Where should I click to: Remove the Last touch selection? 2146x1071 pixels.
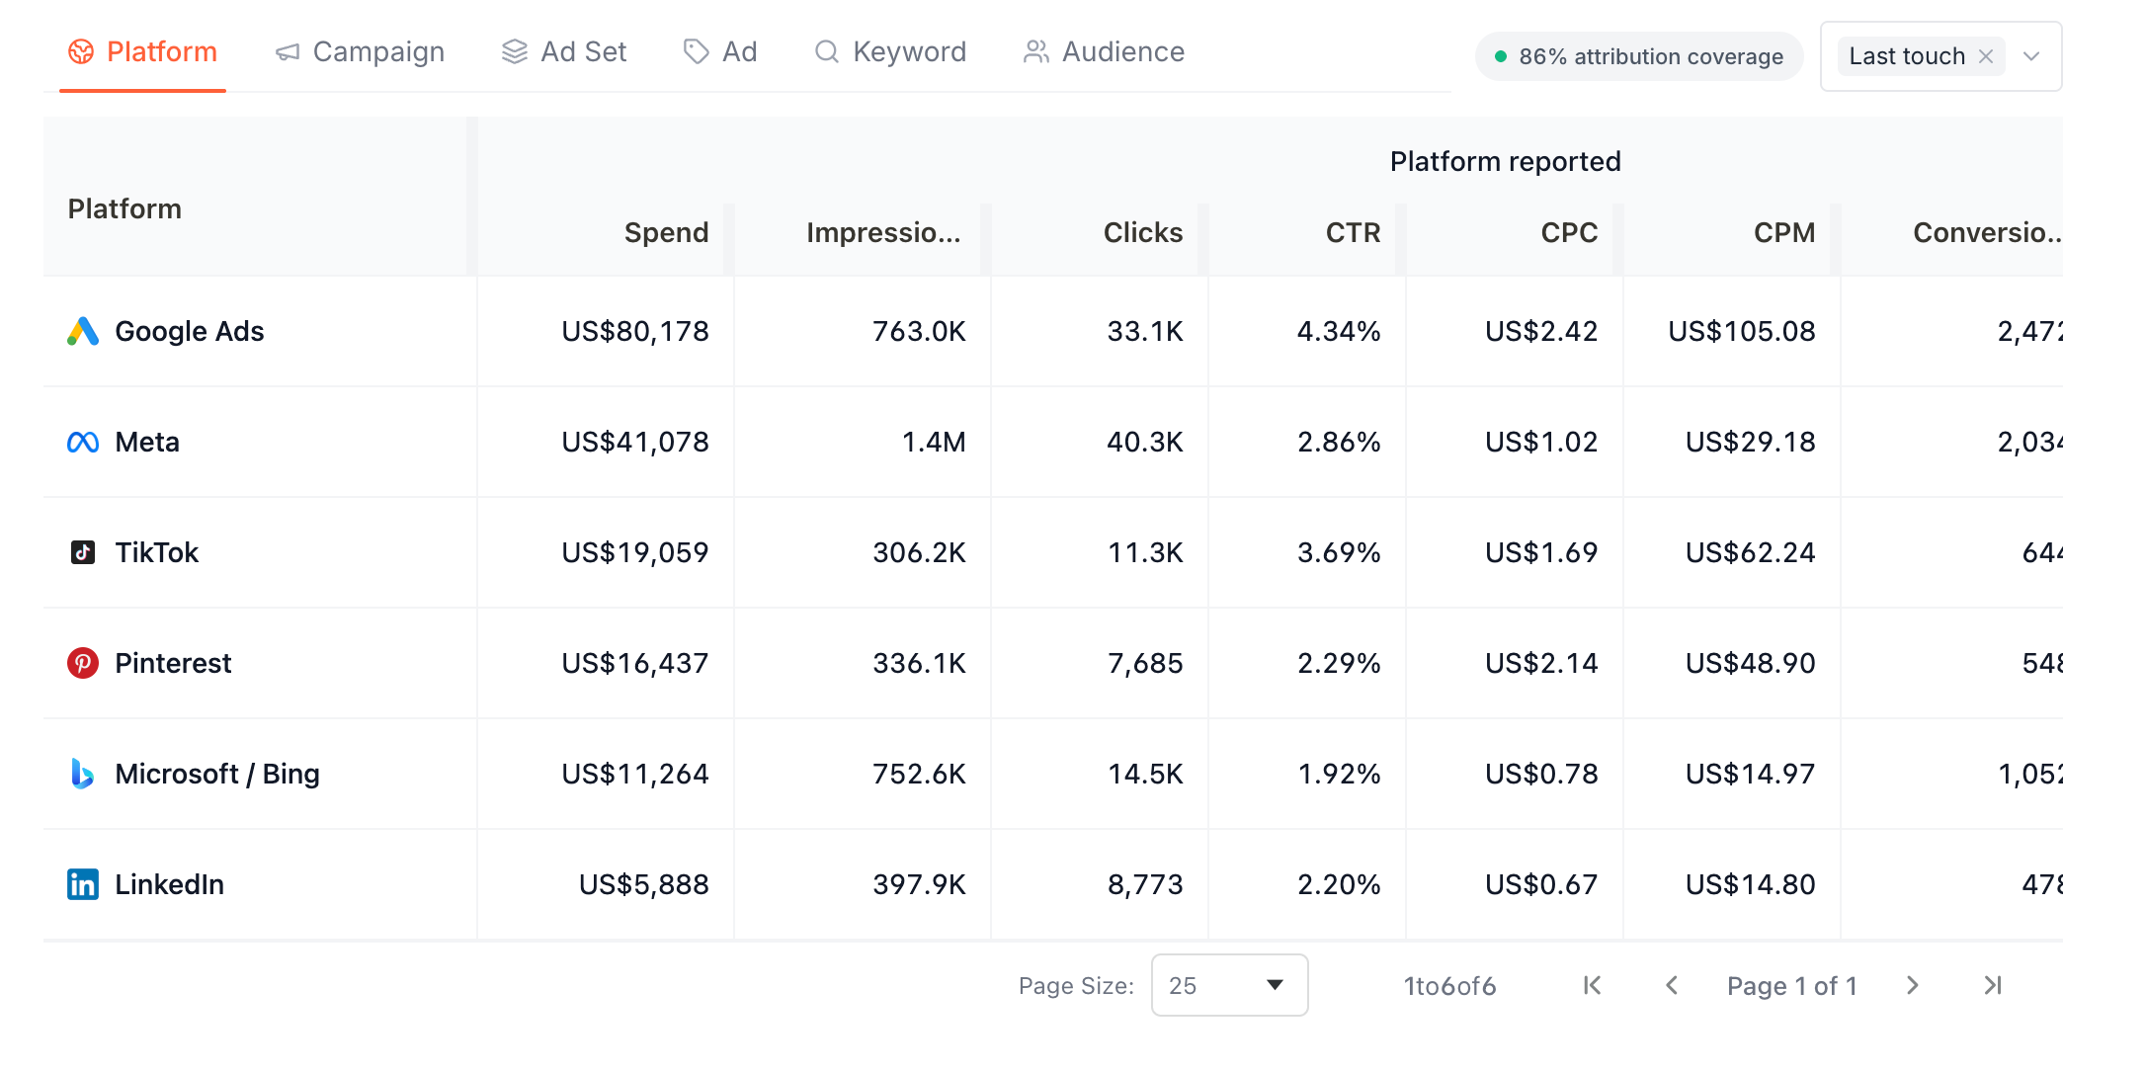click(1986, 56)
